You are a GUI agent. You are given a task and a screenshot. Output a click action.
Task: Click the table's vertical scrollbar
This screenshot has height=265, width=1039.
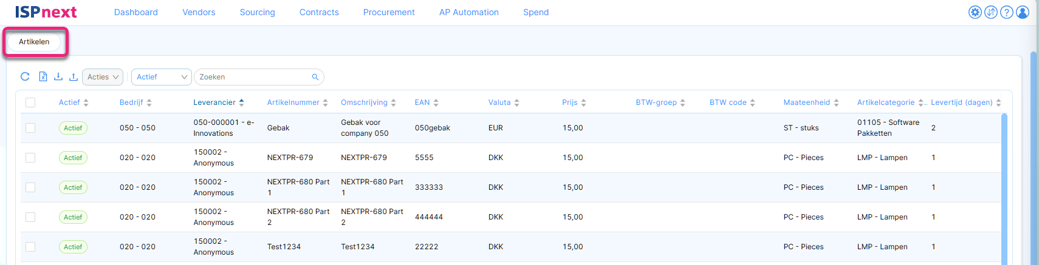1004,188
